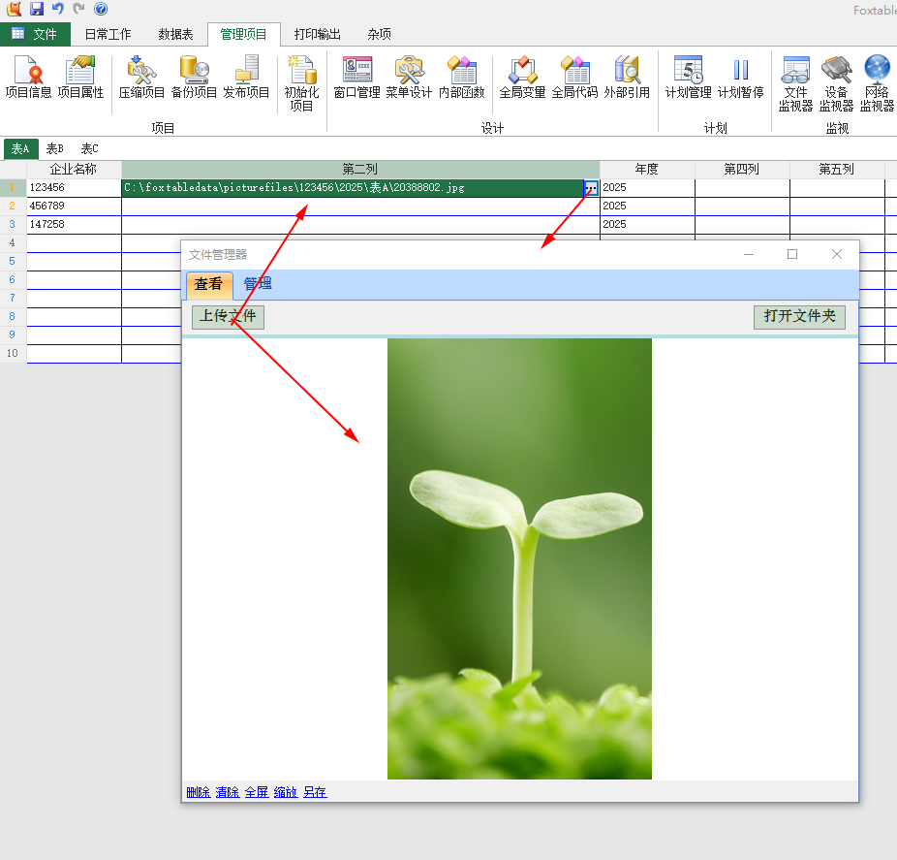The width and height of the screenshot is (897, 860).
Task: Click the 上传文件 upload button
Action: [228, 317]
